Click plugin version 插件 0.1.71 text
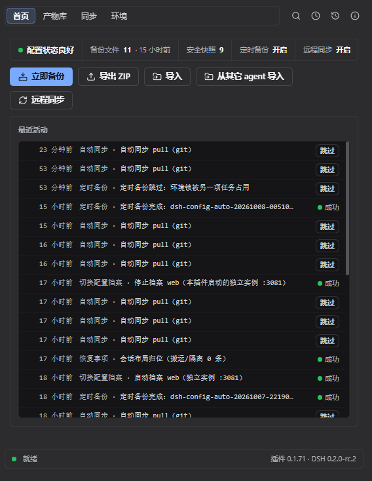Viewport: 372px width, 481px height. [x=288, y=459]
